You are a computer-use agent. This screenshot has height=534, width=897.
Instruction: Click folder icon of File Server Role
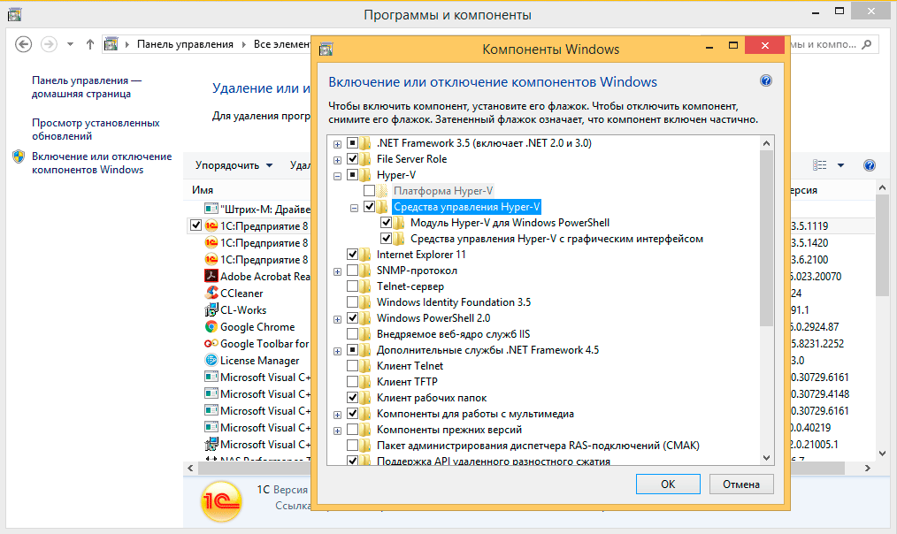point(365,159)
